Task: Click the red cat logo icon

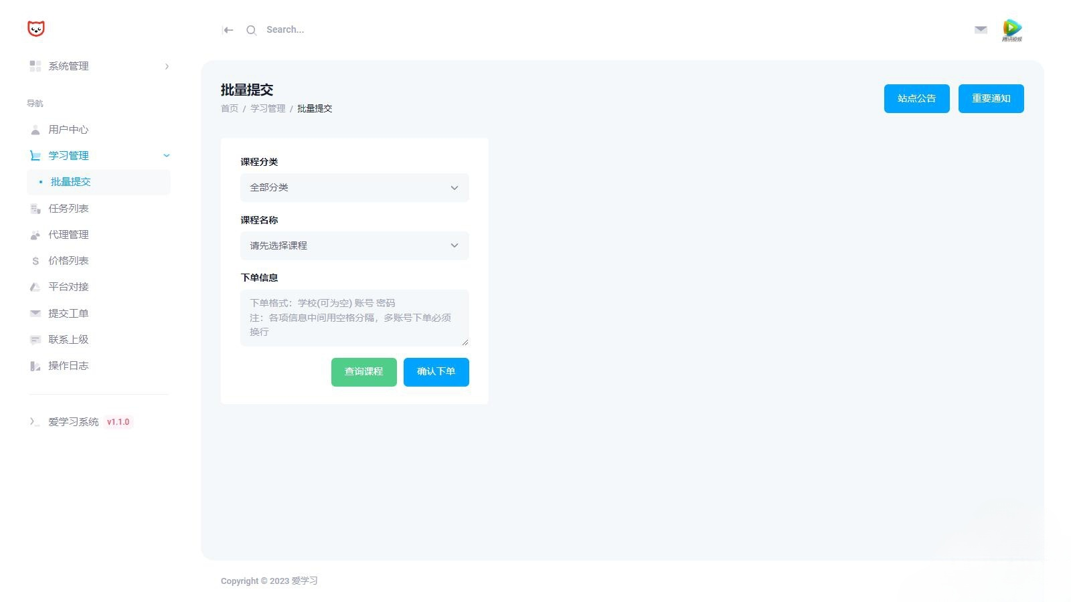Action: tap(36, 29)
